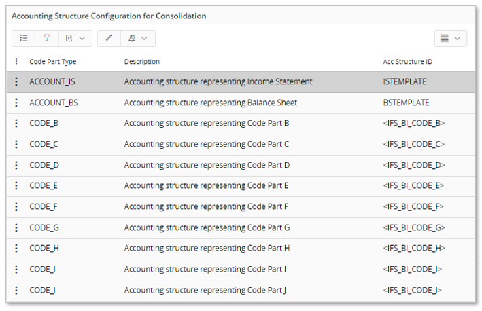482x311 pixels.
Task: Open row menu for ACCOUNT_BS
Action: (x=16, y=103)
